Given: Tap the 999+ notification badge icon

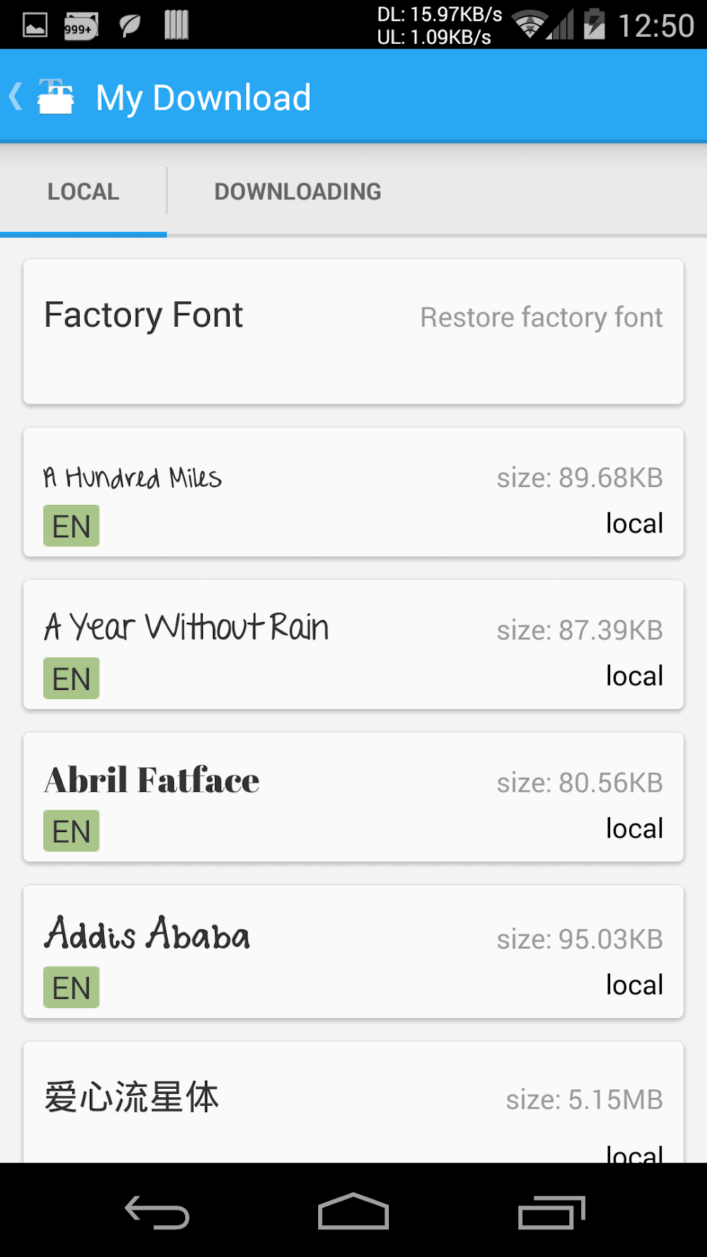Looking at the screenshot, I should pos(80,27).
